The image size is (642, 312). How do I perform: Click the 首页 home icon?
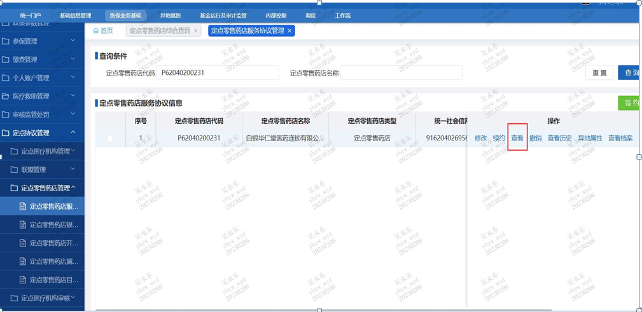pyautogui.click(x=96, y=31)
